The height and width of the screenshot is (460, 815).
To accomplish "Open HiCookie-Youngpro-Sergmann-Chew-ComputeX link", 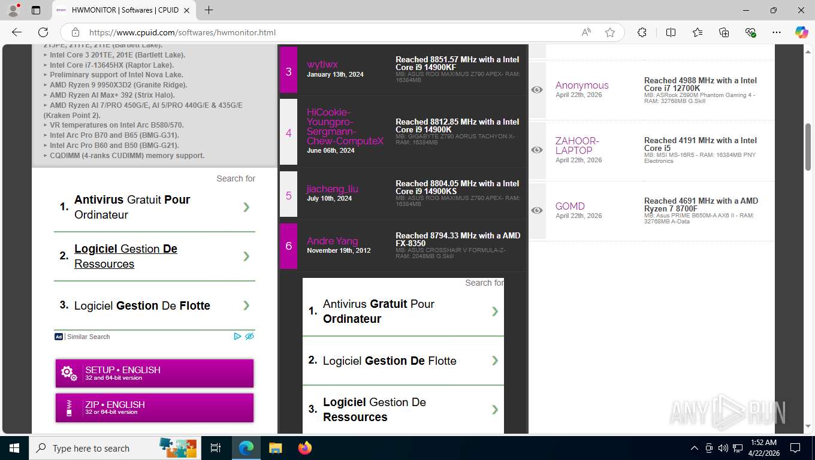I will [x=345, y=126].
